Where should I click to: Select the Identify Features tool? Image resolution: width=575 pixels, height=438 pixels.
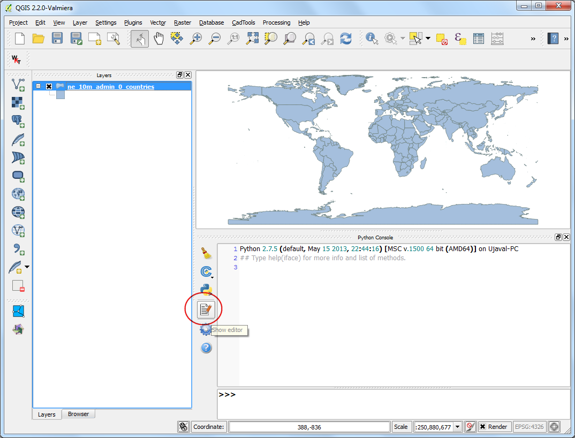(x=372, y=38)
